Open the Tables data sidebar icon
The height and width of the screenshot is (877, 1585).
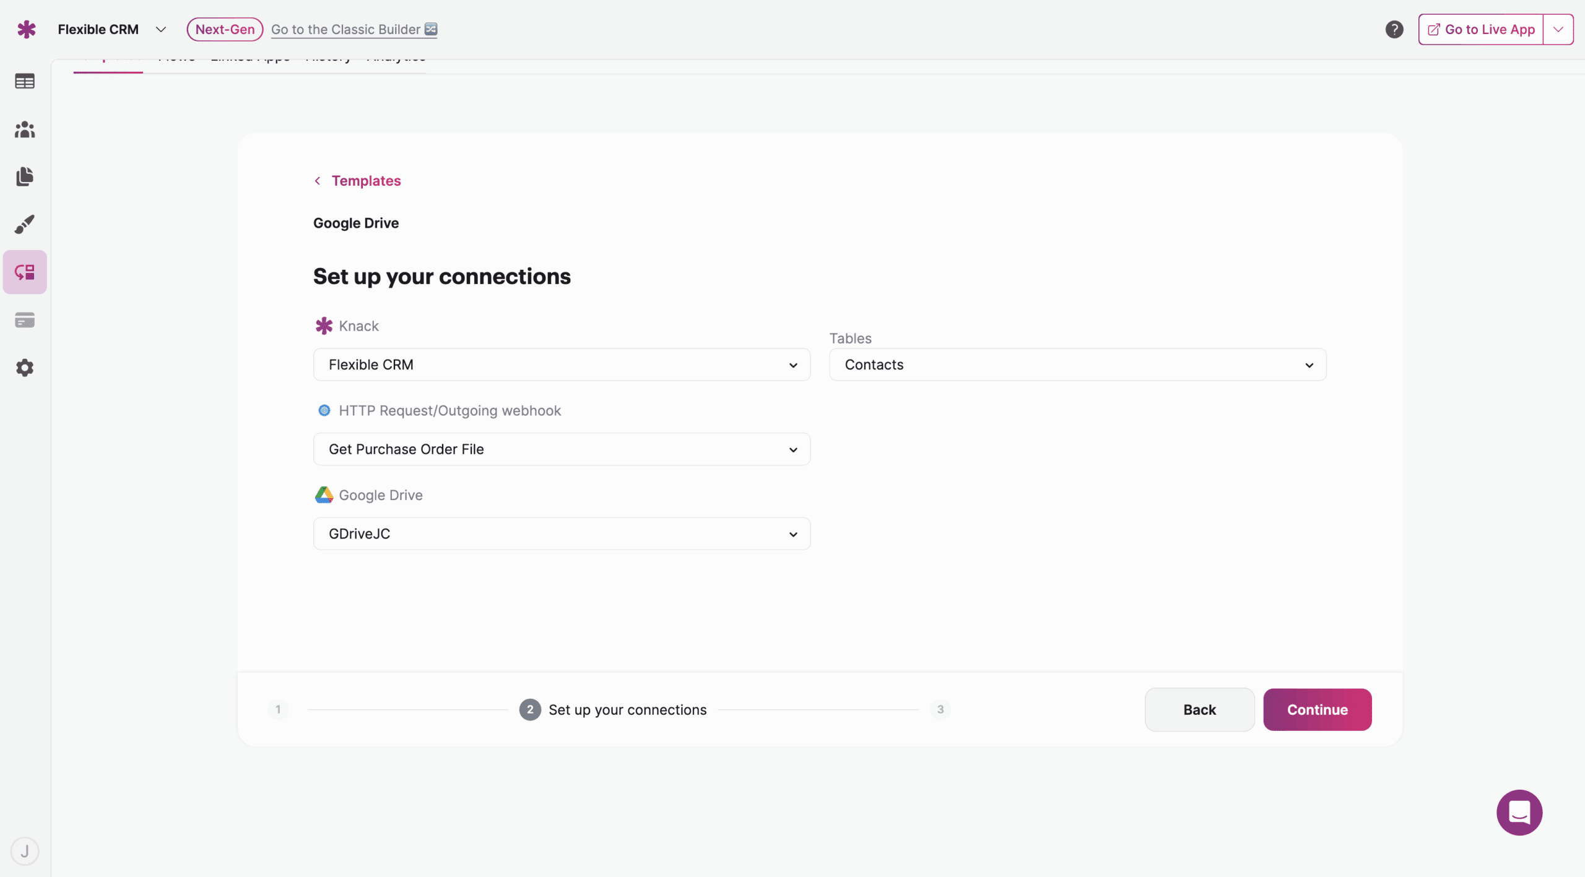pos(25,81)
